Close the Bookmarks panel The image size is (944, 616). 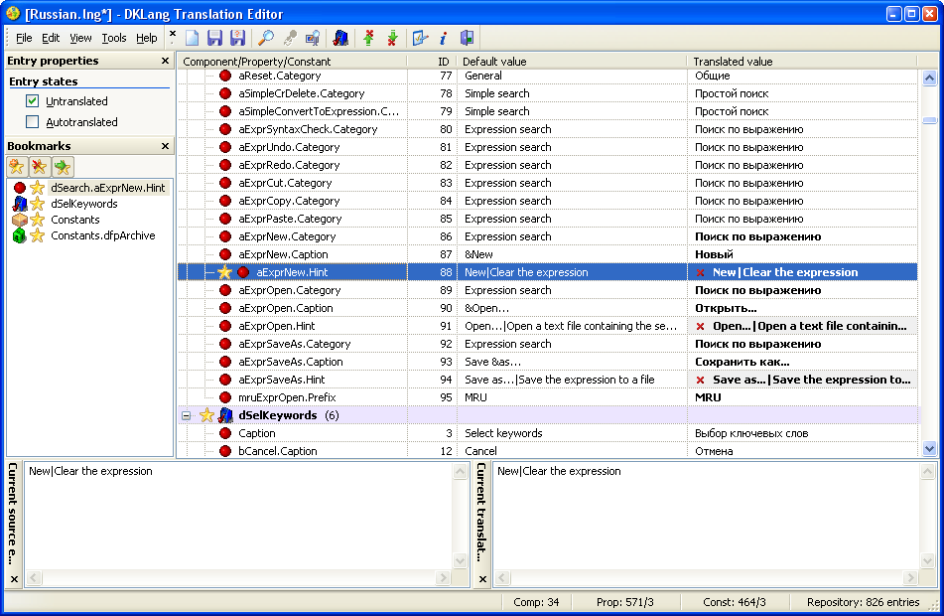point(165,146)
